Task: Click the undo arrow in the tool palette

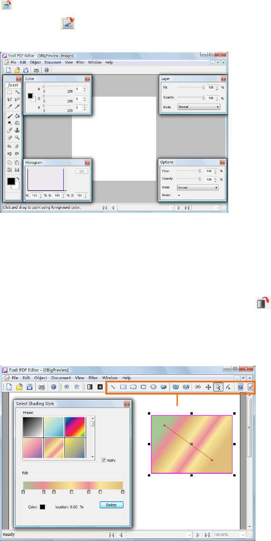Action: point(10,154)
